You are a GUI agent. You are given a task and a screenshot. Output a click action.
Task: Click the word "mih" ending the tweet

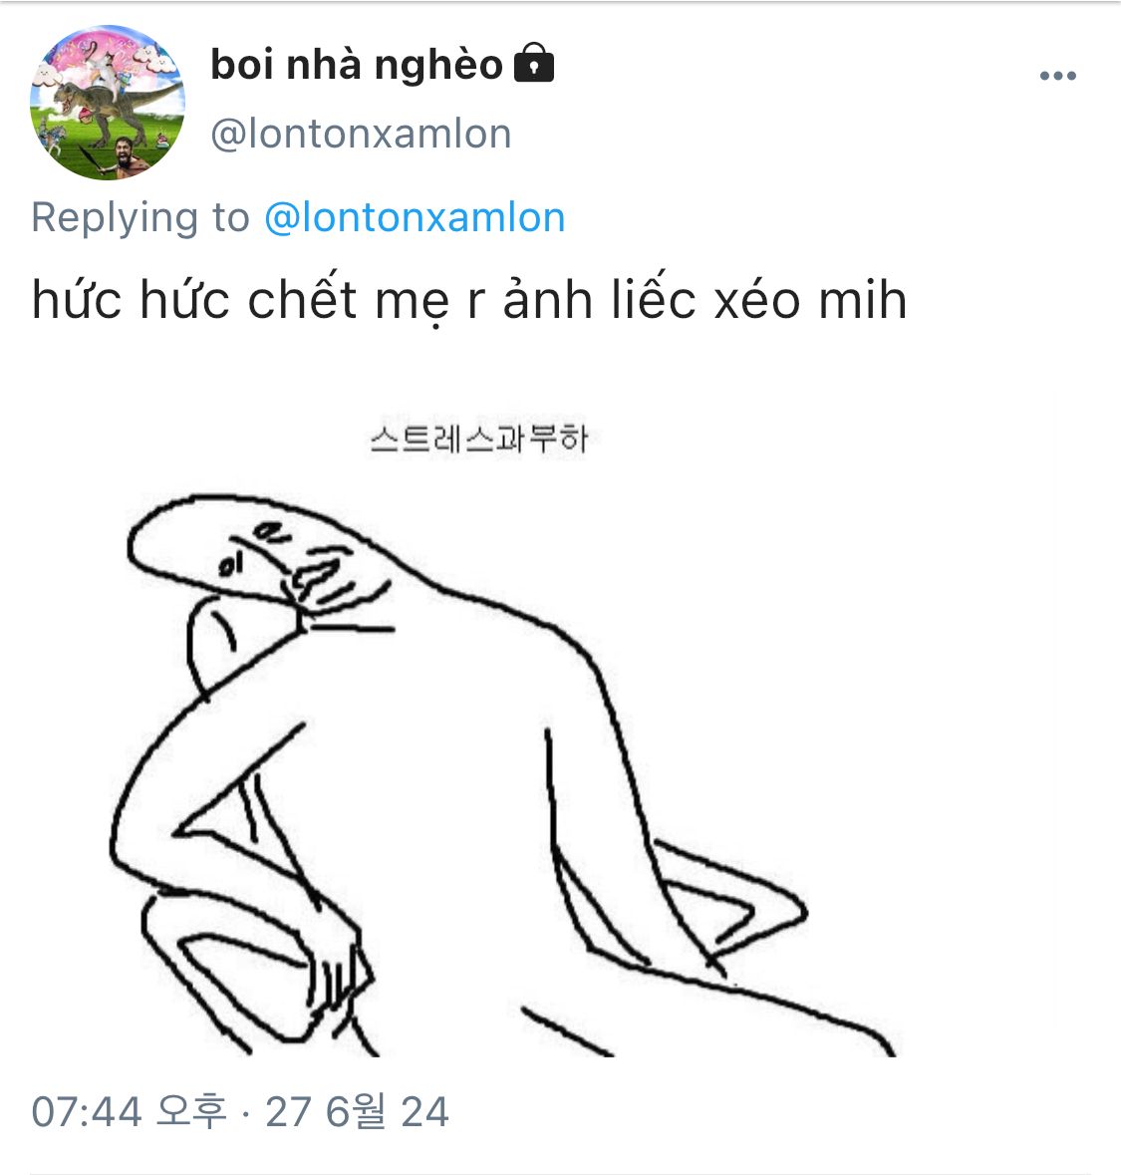[x=863, y=300]
